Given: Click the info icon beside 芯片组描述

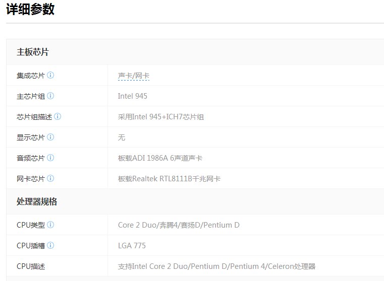Looking at the screenshot, I should pos(58,117).
